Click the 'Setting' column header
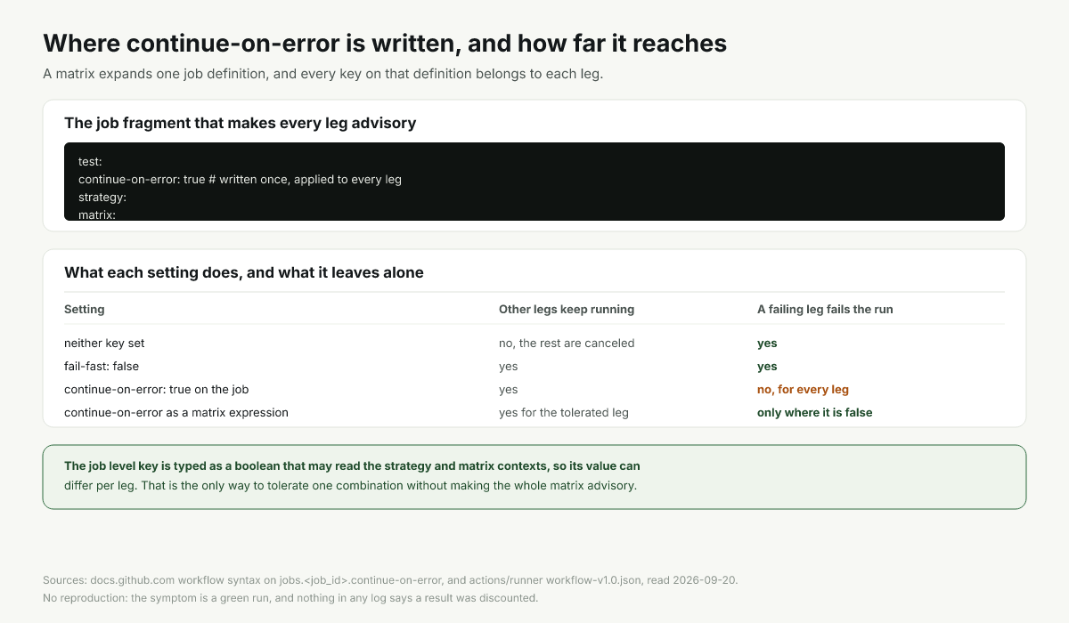Viewport: 1069px width, 623px height. 85,309
